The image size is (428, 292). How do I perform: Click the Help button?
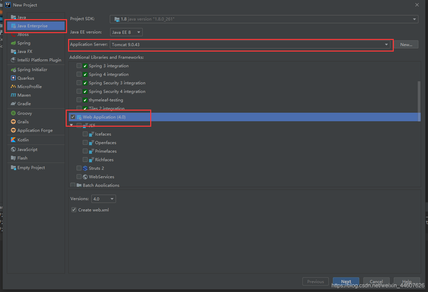point(407,282)
